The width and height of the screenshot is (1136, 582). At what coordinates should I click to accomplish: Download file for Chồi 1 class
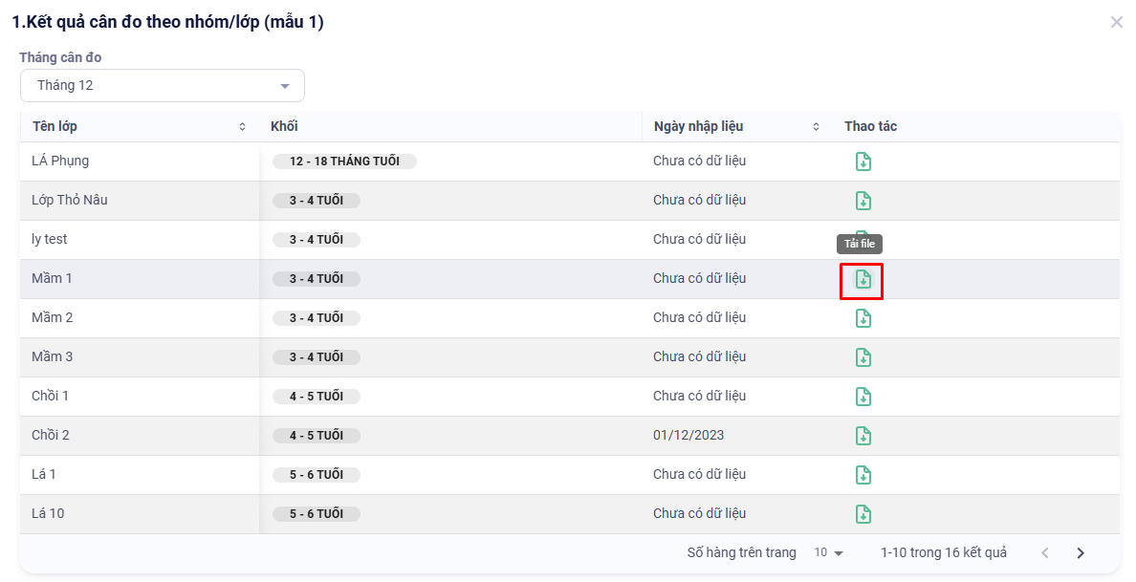tap(863, 397)
